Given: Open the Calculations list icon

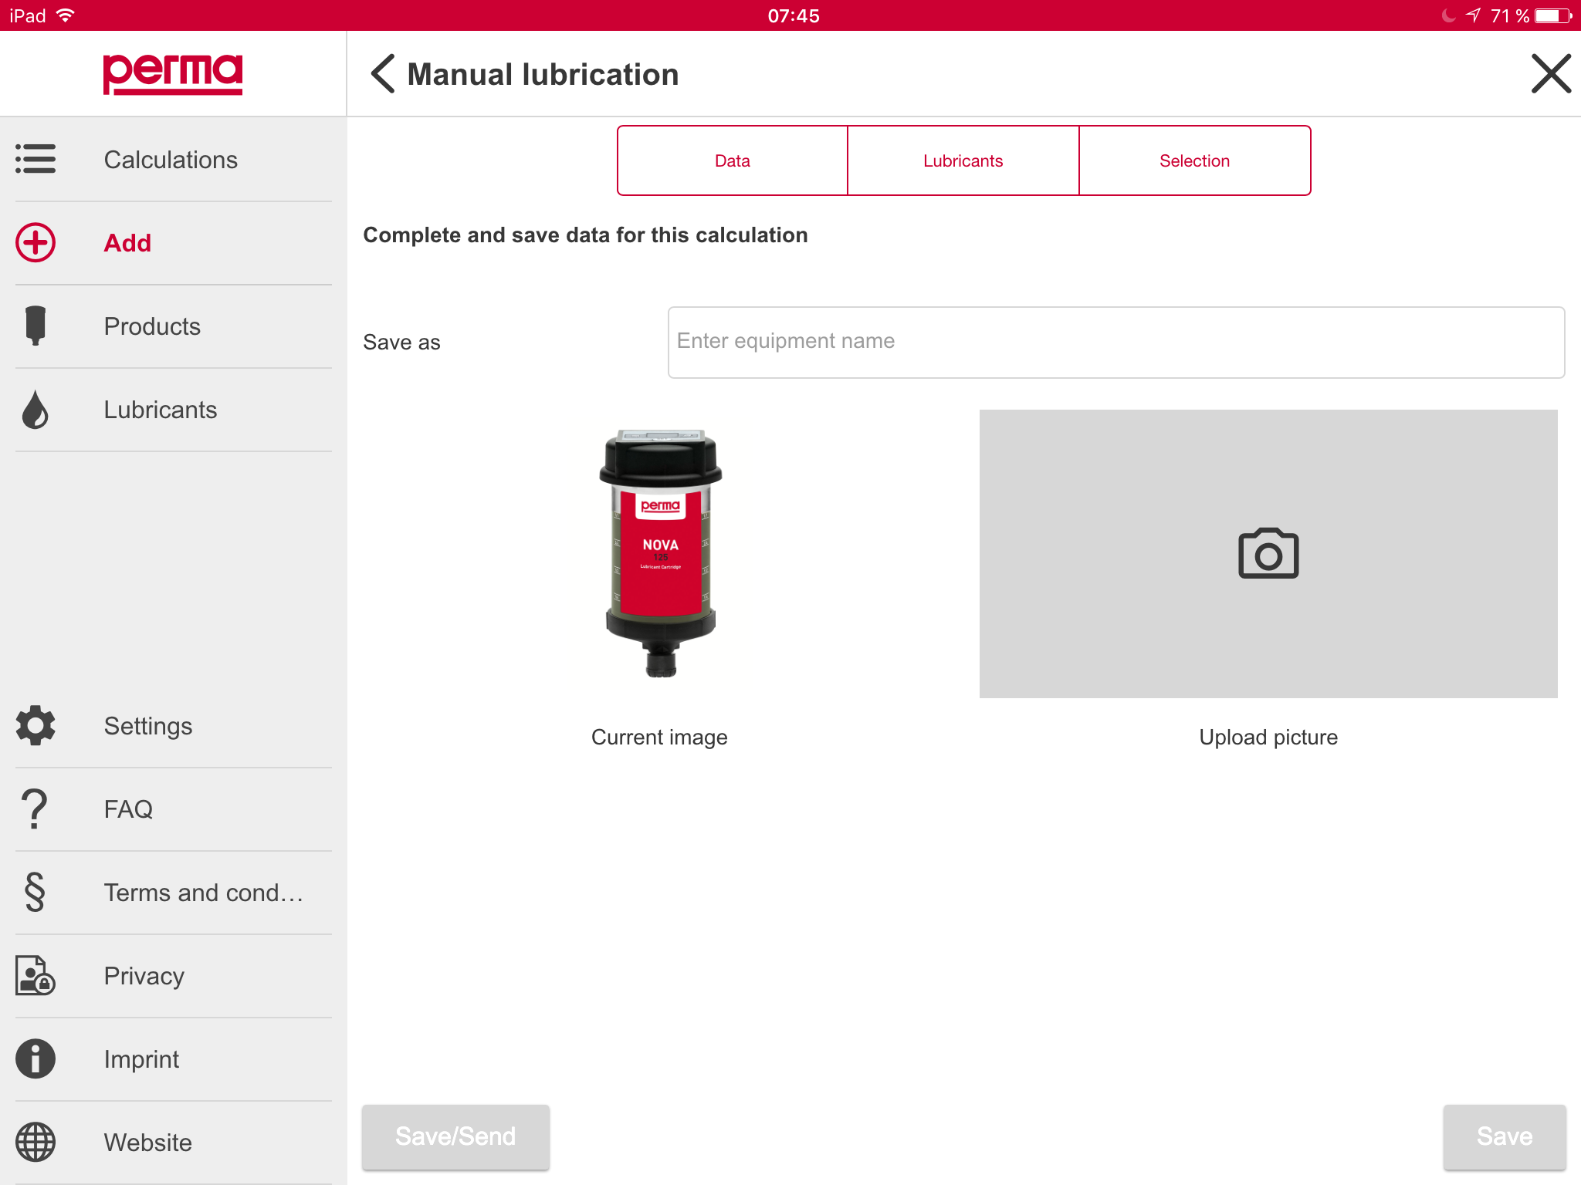Looking at the screenshot, I should click(x=36, y=159).
